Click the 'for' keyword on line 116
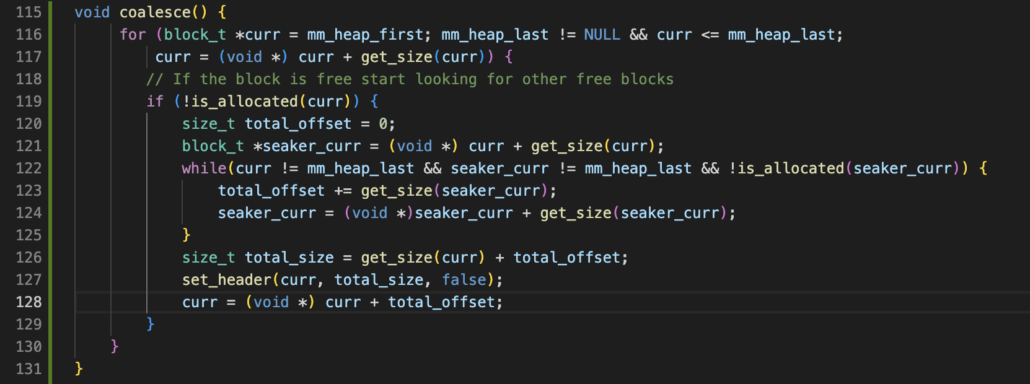The width and height of the screenshot is (1030, 384). coord(133,35)
